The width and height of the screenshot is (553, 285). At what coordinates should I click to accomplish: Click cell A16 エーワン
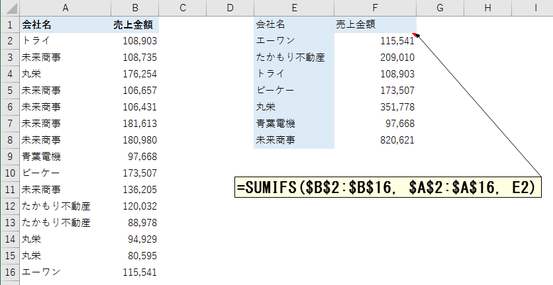(x=66, y=272)
